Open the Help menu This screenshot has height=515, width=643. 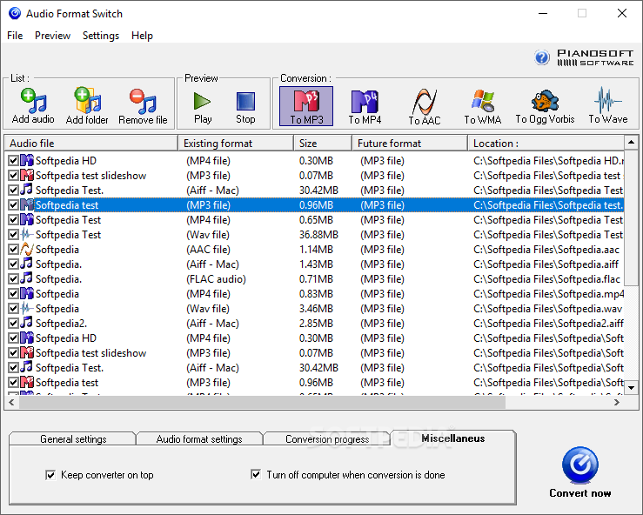point(142,36)
